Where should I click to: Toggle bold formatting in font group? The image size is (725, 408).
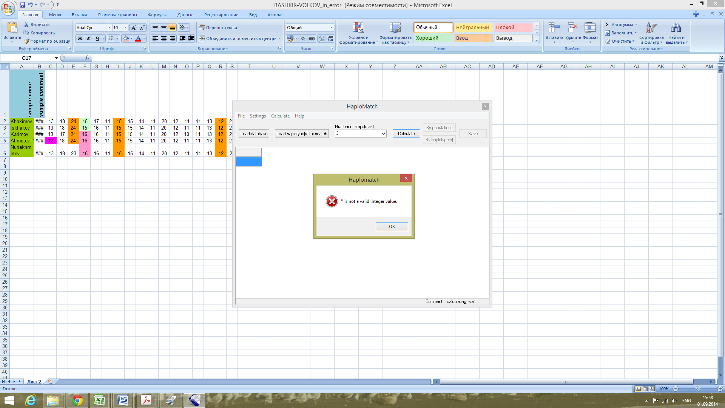(80, 39)
